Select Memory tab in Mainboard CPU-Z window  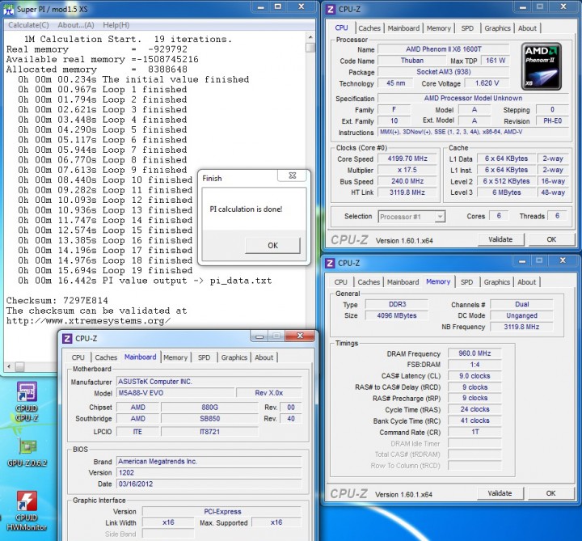pos(175,357)
